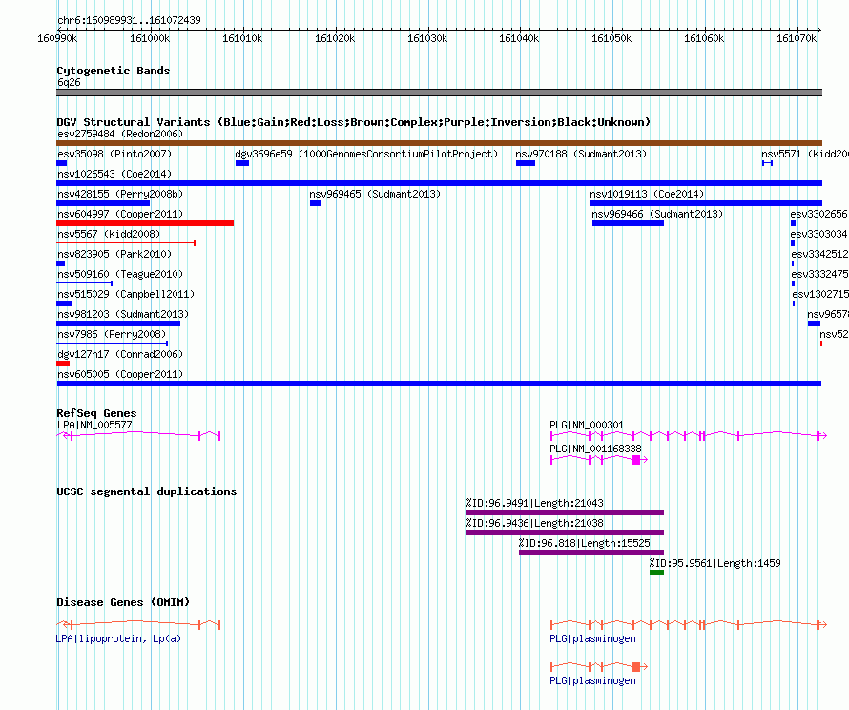Open the esv3303034 variant label
Image resolution: width=849 pixels, height=710 pixels.
[x=819, y=234]
